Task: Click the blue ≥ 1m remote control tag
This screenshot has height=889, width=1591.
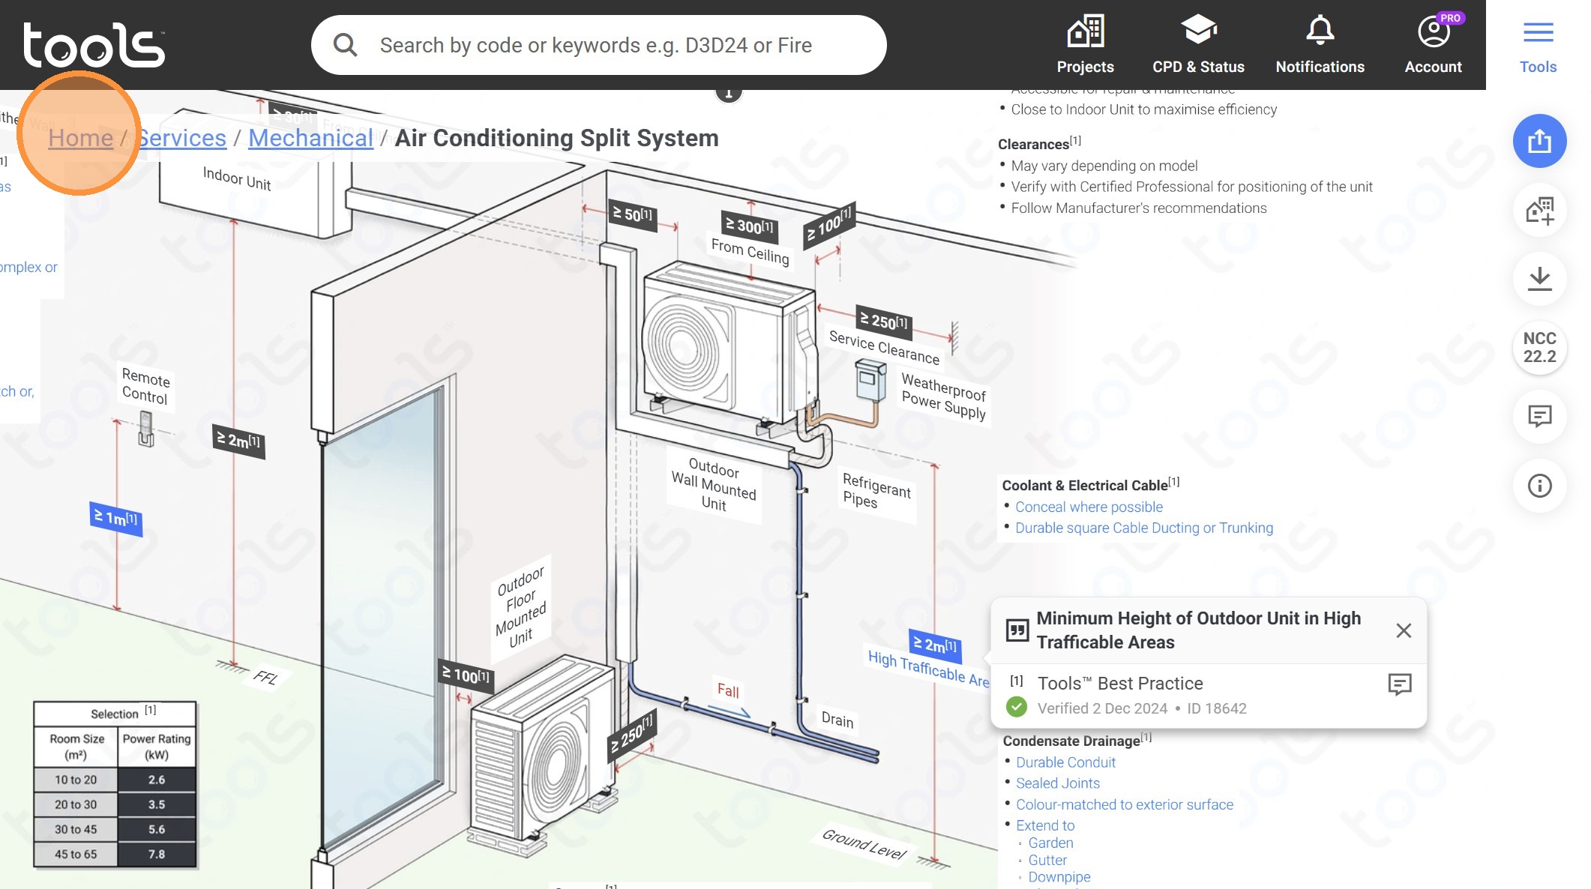Action: click(115, 517)
